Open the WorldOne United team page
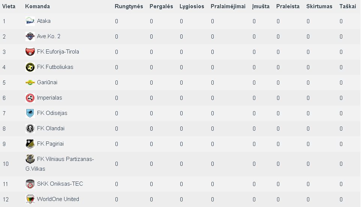The image size is (361, 207). (x=58, y=199)
